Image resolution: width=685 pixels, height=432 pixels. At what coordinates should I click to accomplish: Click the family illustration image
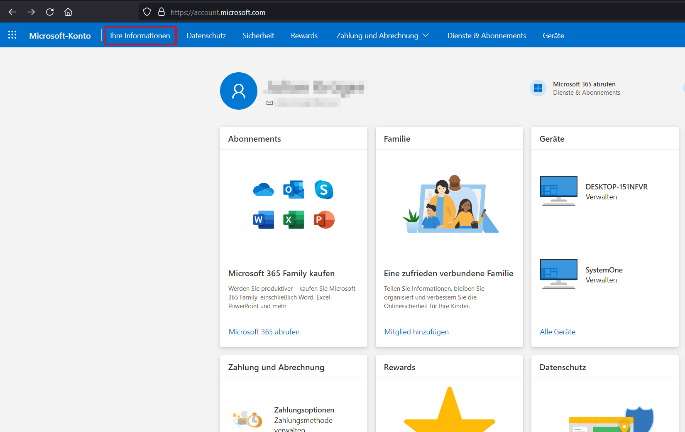point(451,204)
